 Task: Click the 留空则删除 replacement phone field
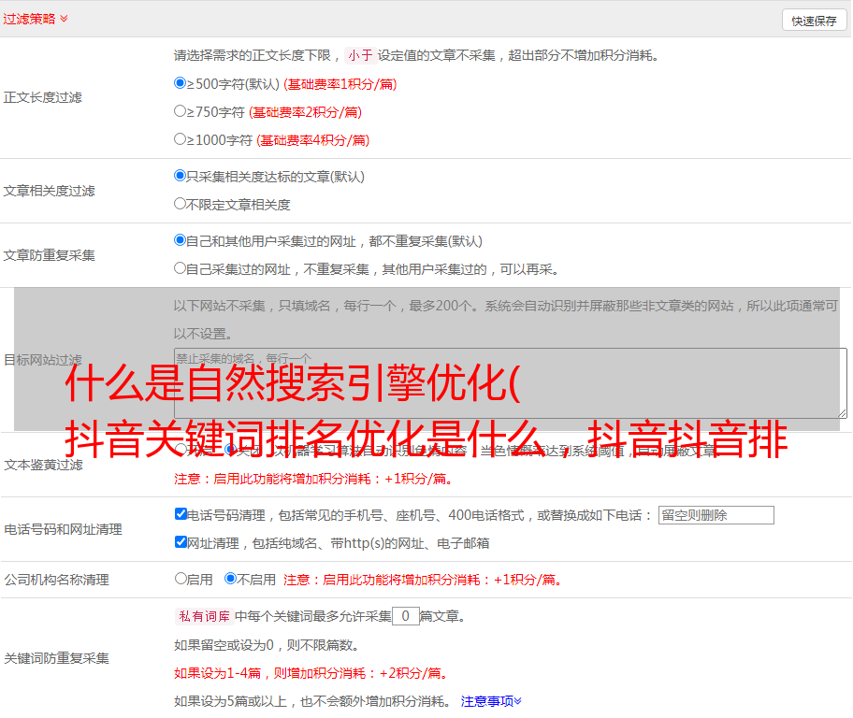point(716,515)
